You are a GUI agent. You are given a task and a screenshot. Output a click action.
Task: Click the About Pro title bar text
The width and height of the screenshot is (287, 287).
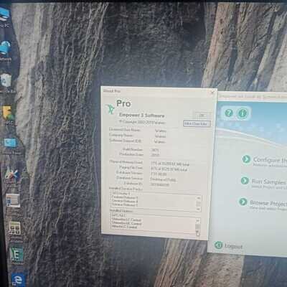[111, 91]
